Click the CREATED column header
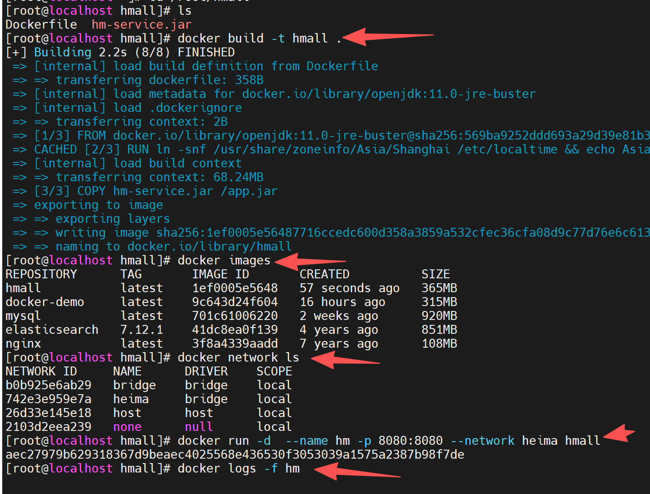 pos(325,274)
